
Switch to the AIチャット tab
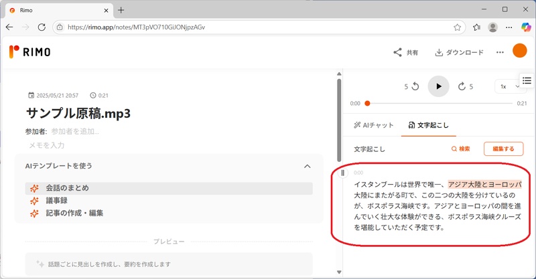[374, 125]
